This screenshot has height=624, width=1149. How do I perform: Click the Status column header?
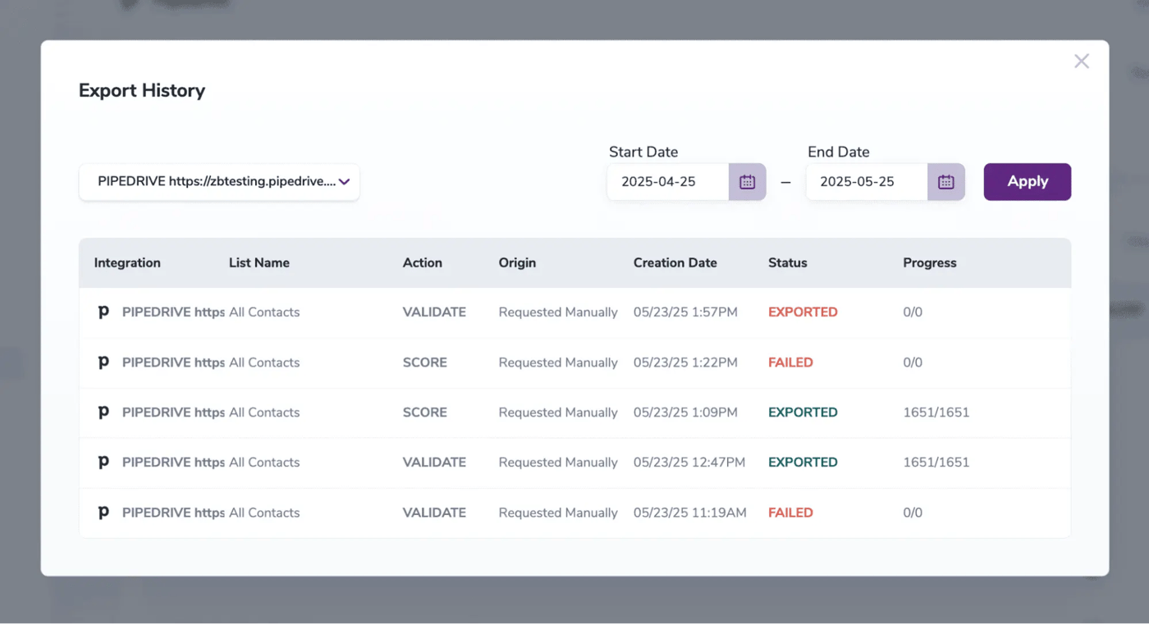point(787,263)
